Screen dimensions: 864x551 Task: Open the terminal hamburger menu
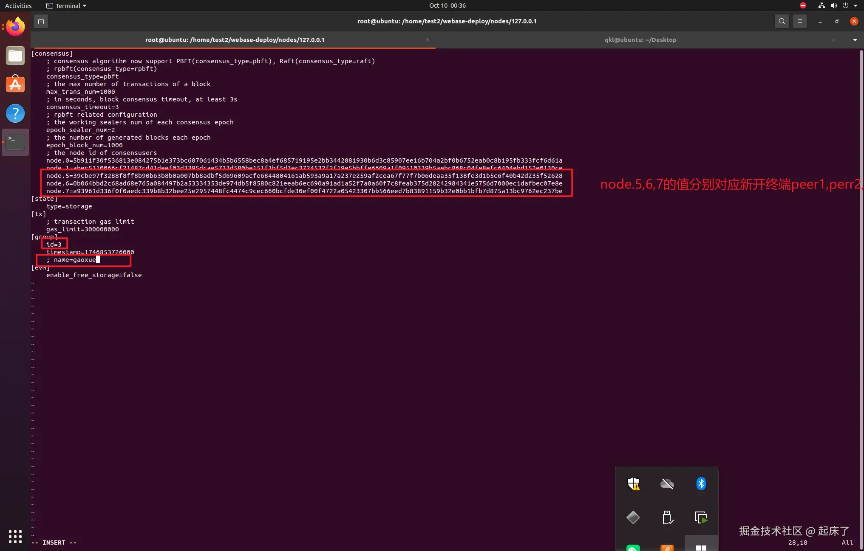(x=800, y=21)
